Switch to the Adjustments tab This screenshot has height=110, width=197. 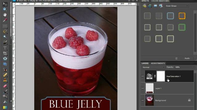[x=158, y=63]
